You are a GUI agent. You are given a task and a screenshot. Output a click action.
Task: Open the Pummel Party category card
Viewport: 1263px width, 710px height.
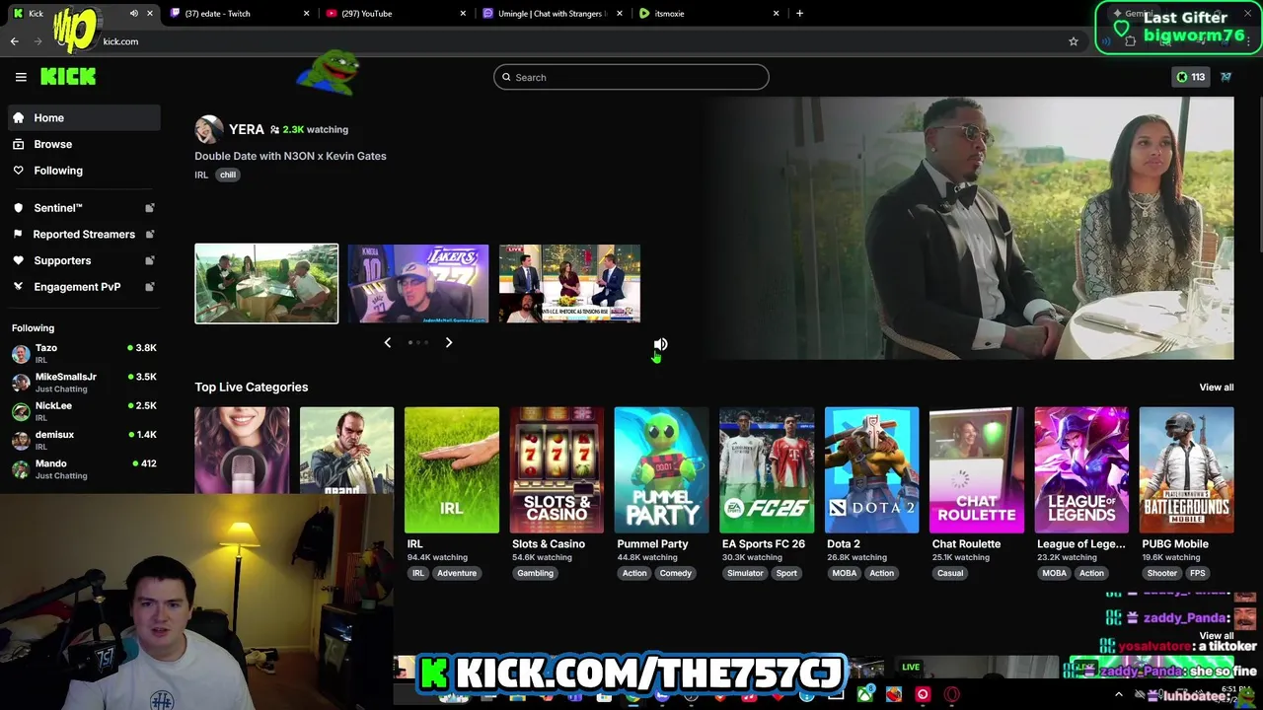[661, 470]
